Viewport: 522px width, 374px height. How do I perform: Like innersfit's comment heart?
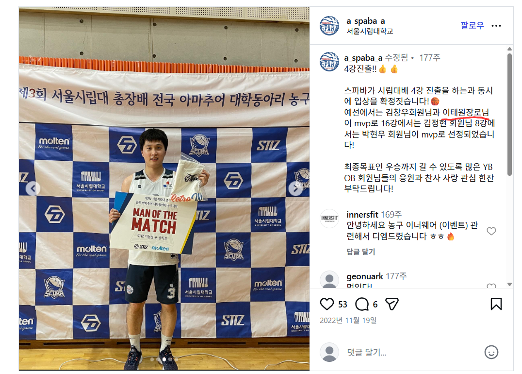491,231
